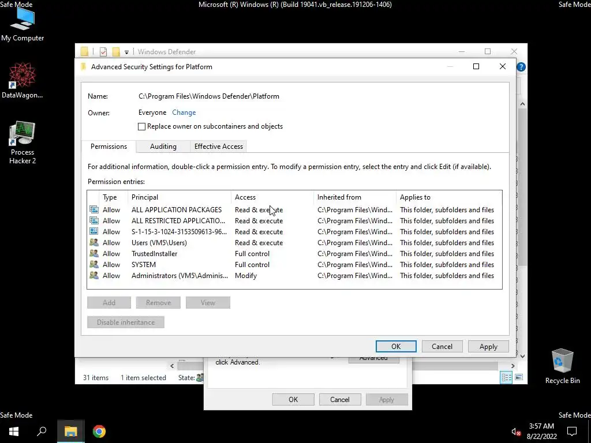The width and height of the screenshot is (591, 443).
Task: Close the Advanced Security Settings window
Action: [503, 66]
